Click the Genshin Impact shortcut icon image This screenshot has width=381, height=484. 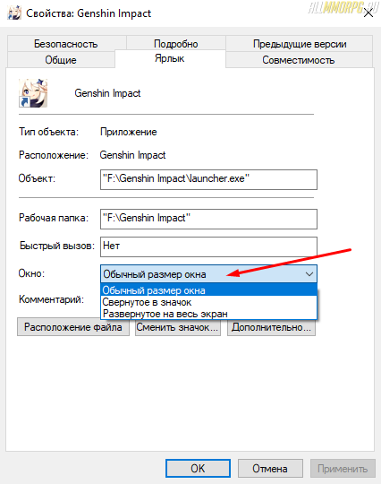[33, 93]
